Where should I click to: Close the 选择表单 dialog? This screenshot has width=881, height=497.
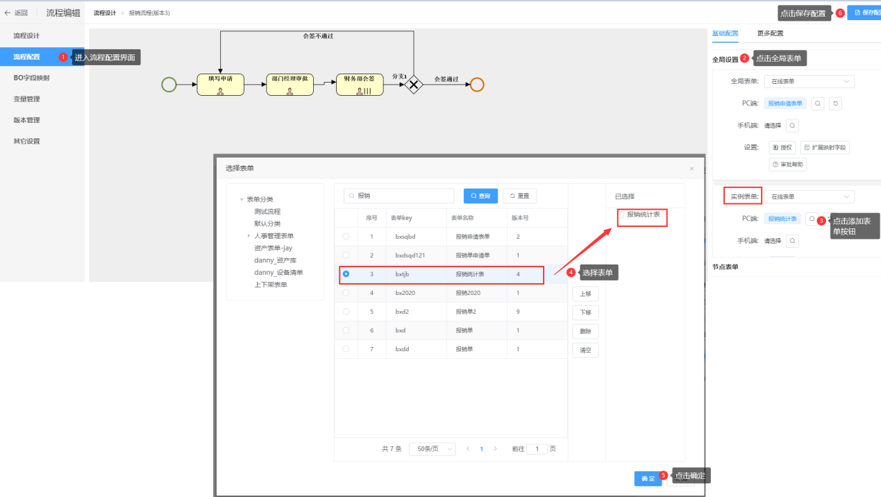pyautogui.click(x=691, y=169)
